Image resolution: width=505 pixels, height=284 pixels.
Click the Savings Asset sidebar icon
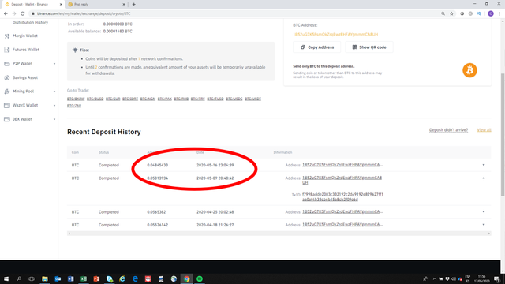(7, 77)
